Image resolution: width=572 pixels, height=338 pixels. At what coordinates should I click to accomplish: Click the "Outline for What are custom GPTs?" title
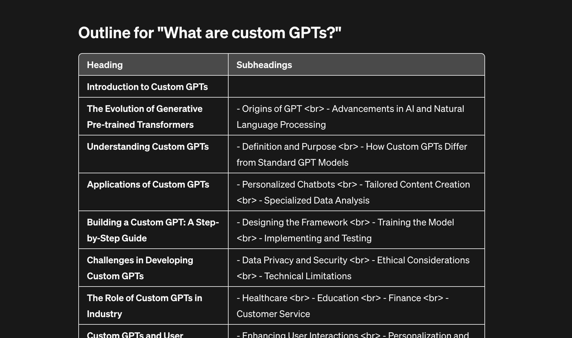(x=210, y=33)
